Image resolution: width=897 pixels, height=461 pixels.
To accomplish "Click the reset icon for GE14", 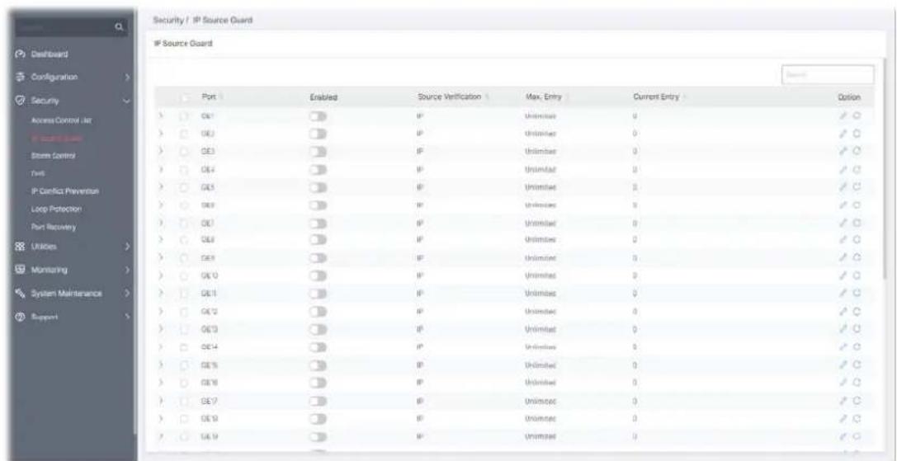I will (x=857, y=346).
